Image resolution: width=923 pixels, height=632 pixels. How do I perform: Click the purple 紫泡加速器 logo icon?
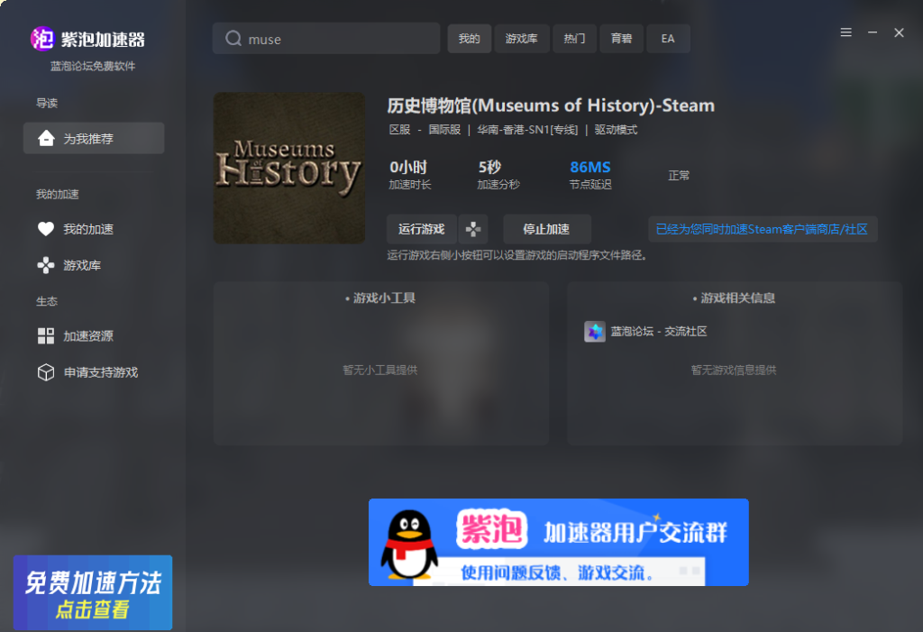[x=42, y=39]
